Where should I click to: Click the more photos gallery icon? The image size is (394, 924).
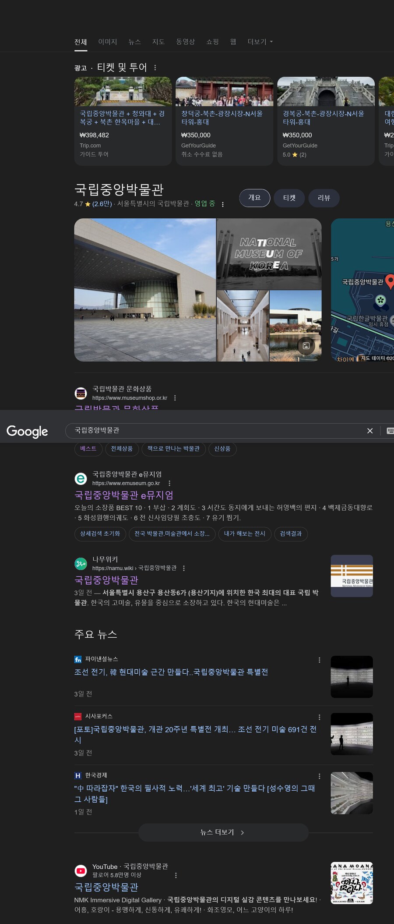tap(306, 346)
